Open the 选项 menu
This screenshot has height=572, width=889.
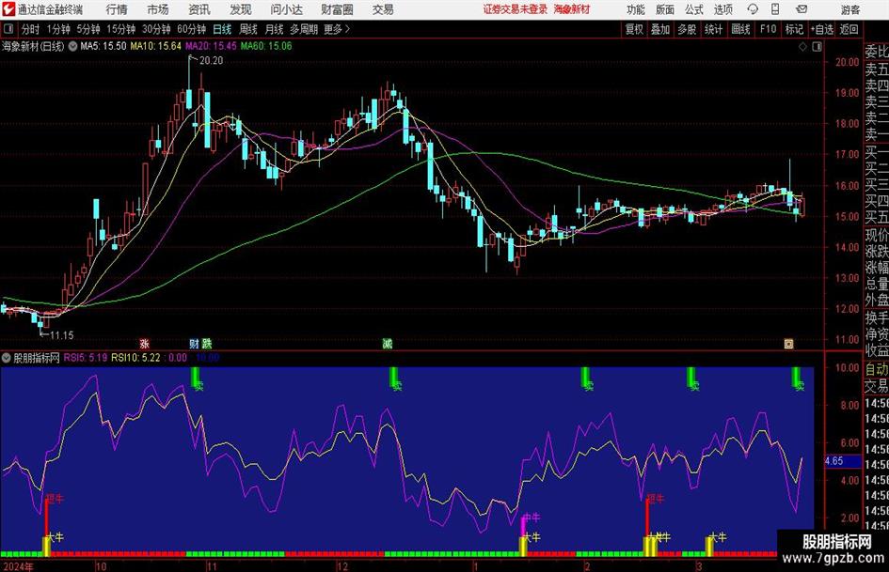pos(722,9)
